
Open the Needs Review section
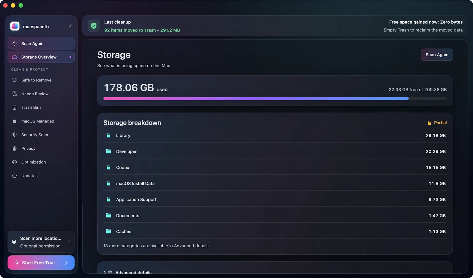coord(41,94)
